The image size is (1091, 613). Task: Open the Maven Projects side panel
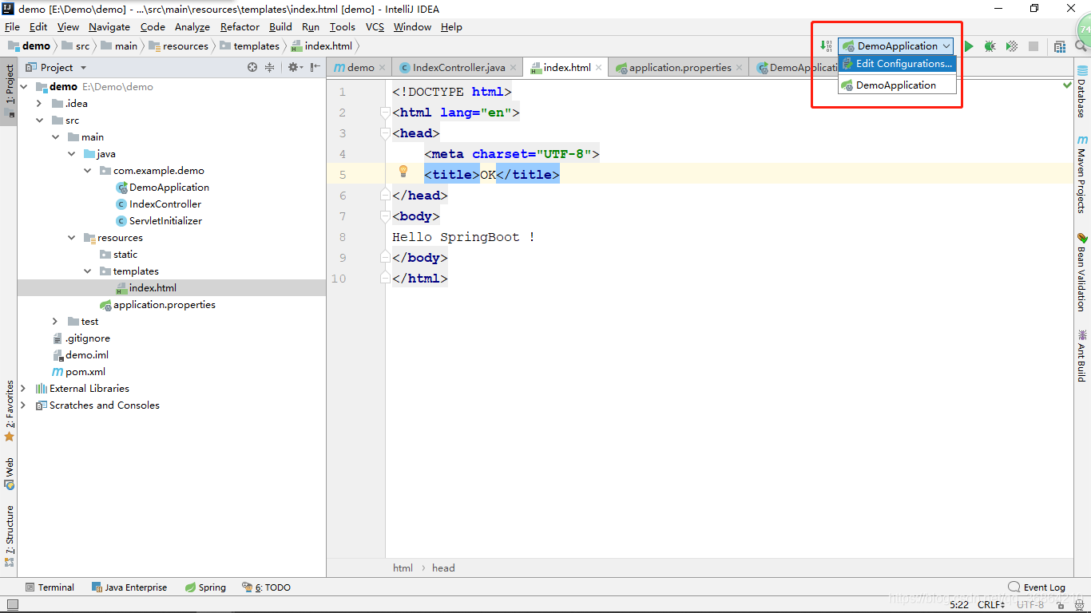[x=1082, y=175]
